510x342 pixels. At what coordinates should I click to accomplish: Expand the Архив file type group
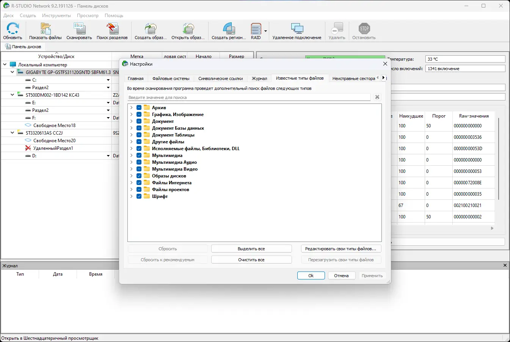[x=132, y=108]
